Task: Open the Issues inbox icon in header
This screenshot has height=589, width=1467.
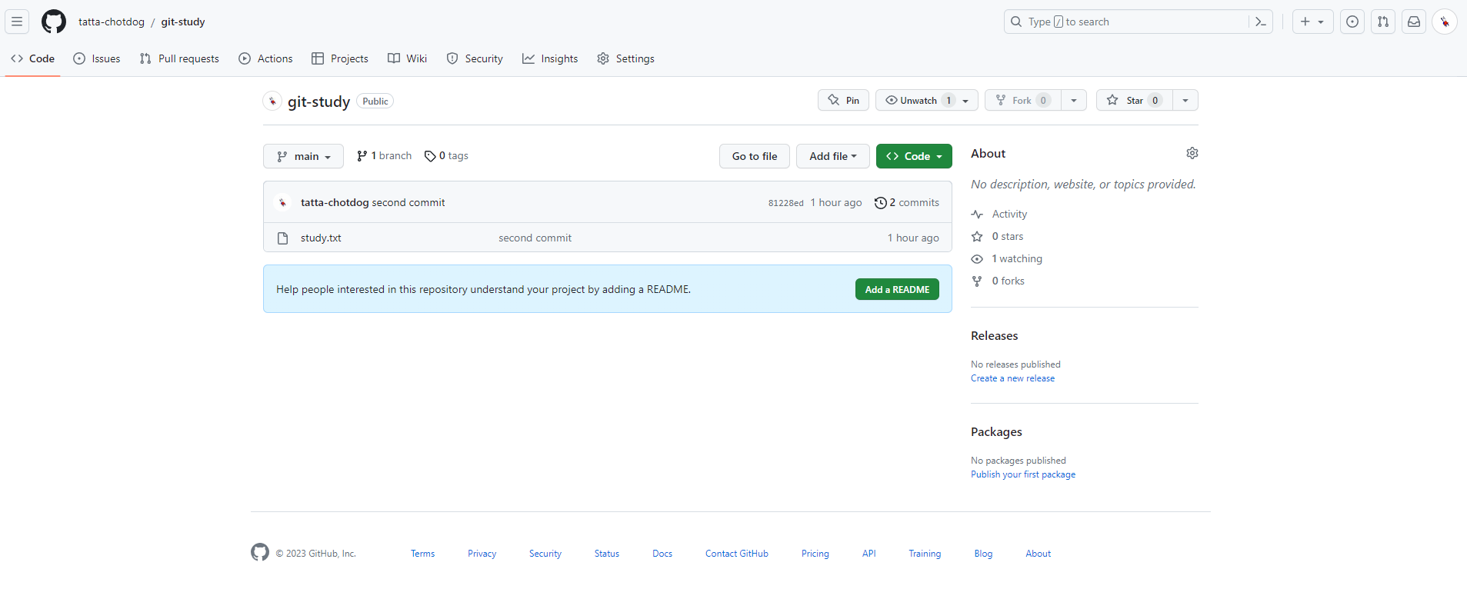Action: pos(1352,22)
